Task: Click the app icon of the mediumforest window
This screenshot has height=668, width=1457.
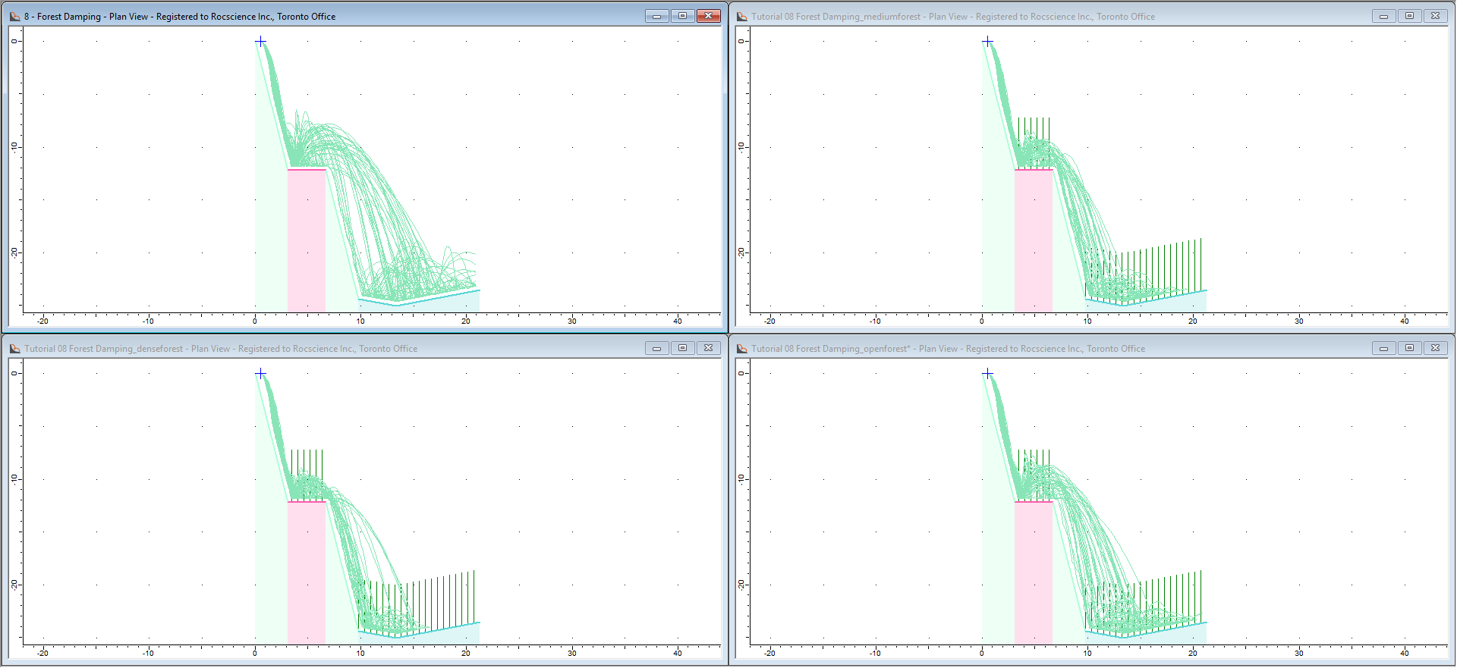Action: point(742,16)
